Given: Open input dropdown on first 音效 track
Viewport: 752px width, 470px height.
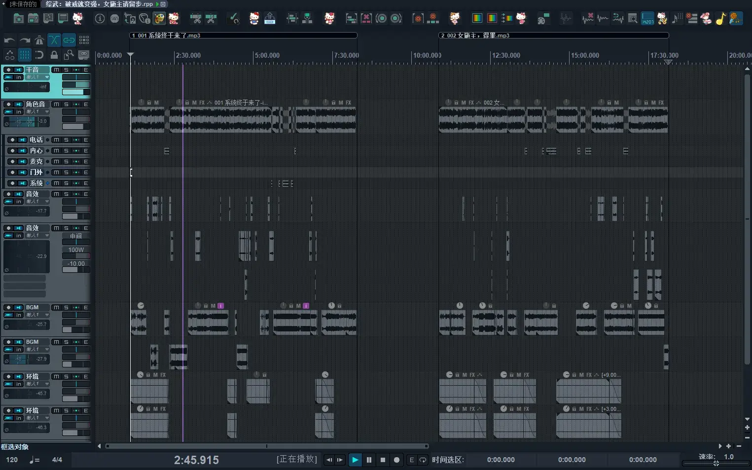Looking at the screenshot, I should coord(37,202).
